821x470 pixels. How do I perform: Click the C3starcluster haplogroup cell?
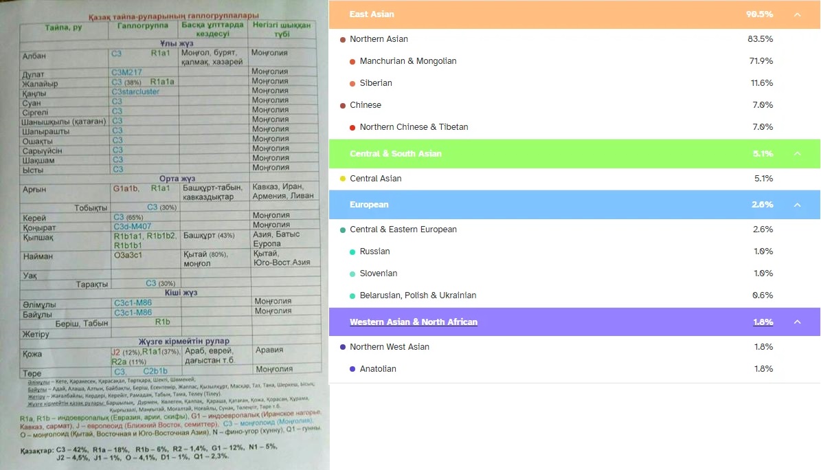(135, 91)
